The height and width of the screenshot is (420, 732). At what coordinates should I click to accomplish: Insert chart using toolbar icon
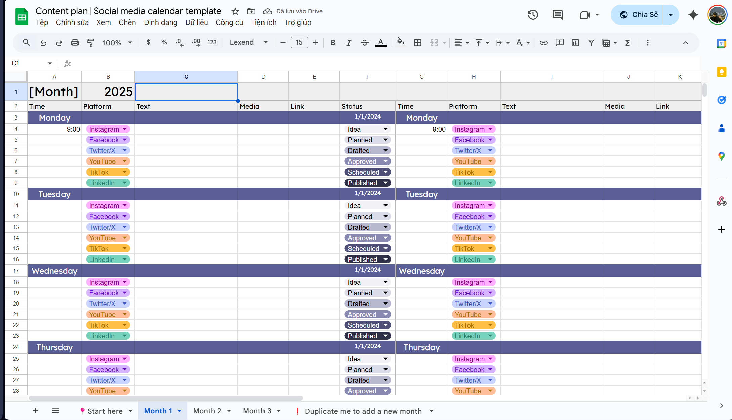pos(575,43)
